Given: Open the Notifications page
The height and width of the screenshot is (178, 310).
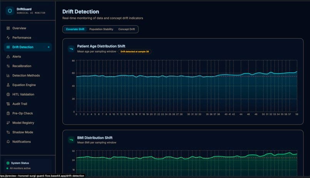Looking at the screenshot, I should (28, 141).
